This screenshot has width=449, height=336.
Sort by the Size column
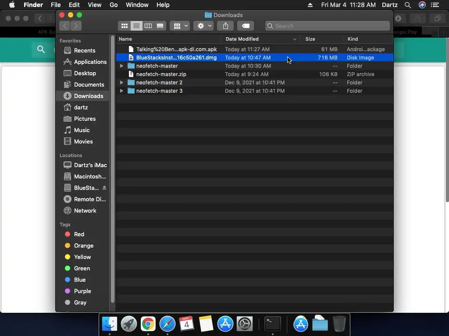[321, 39]
